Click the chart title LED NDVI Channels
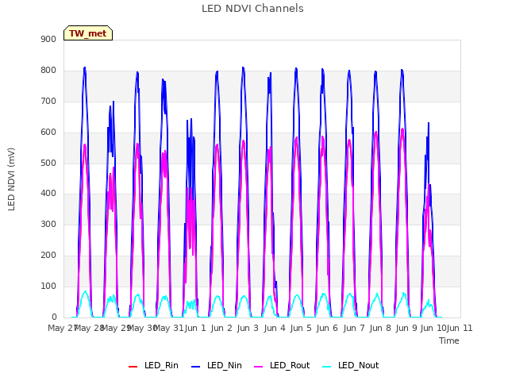Image resolution: width=508 pixels, height=381 pixels. click(x=252, y=9)
